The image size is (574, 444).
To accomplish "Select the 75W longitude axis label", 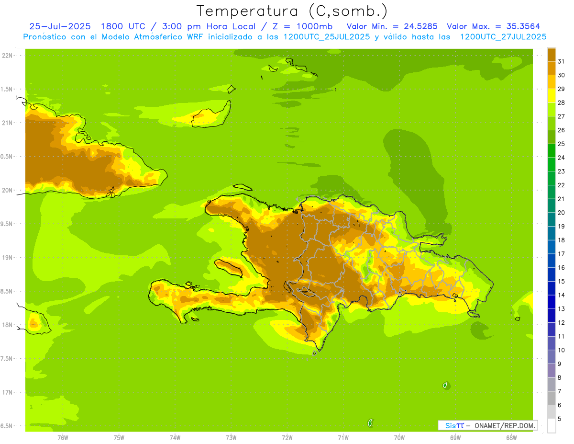I will (119, 438).
